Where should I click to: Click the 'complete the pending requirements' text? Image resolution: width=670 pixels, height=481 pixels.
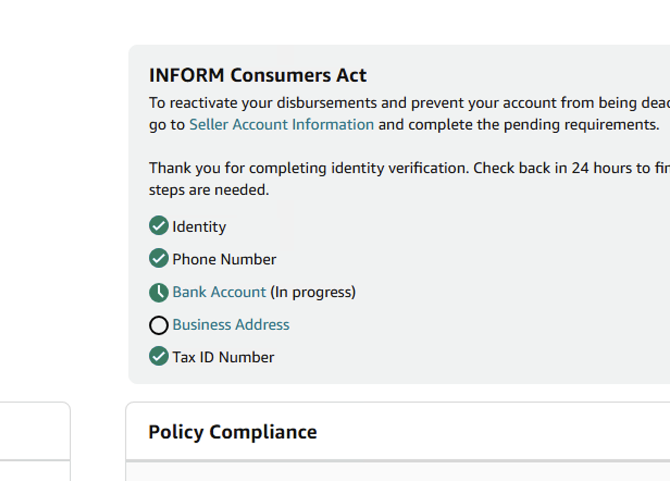[x=533, y=125]
